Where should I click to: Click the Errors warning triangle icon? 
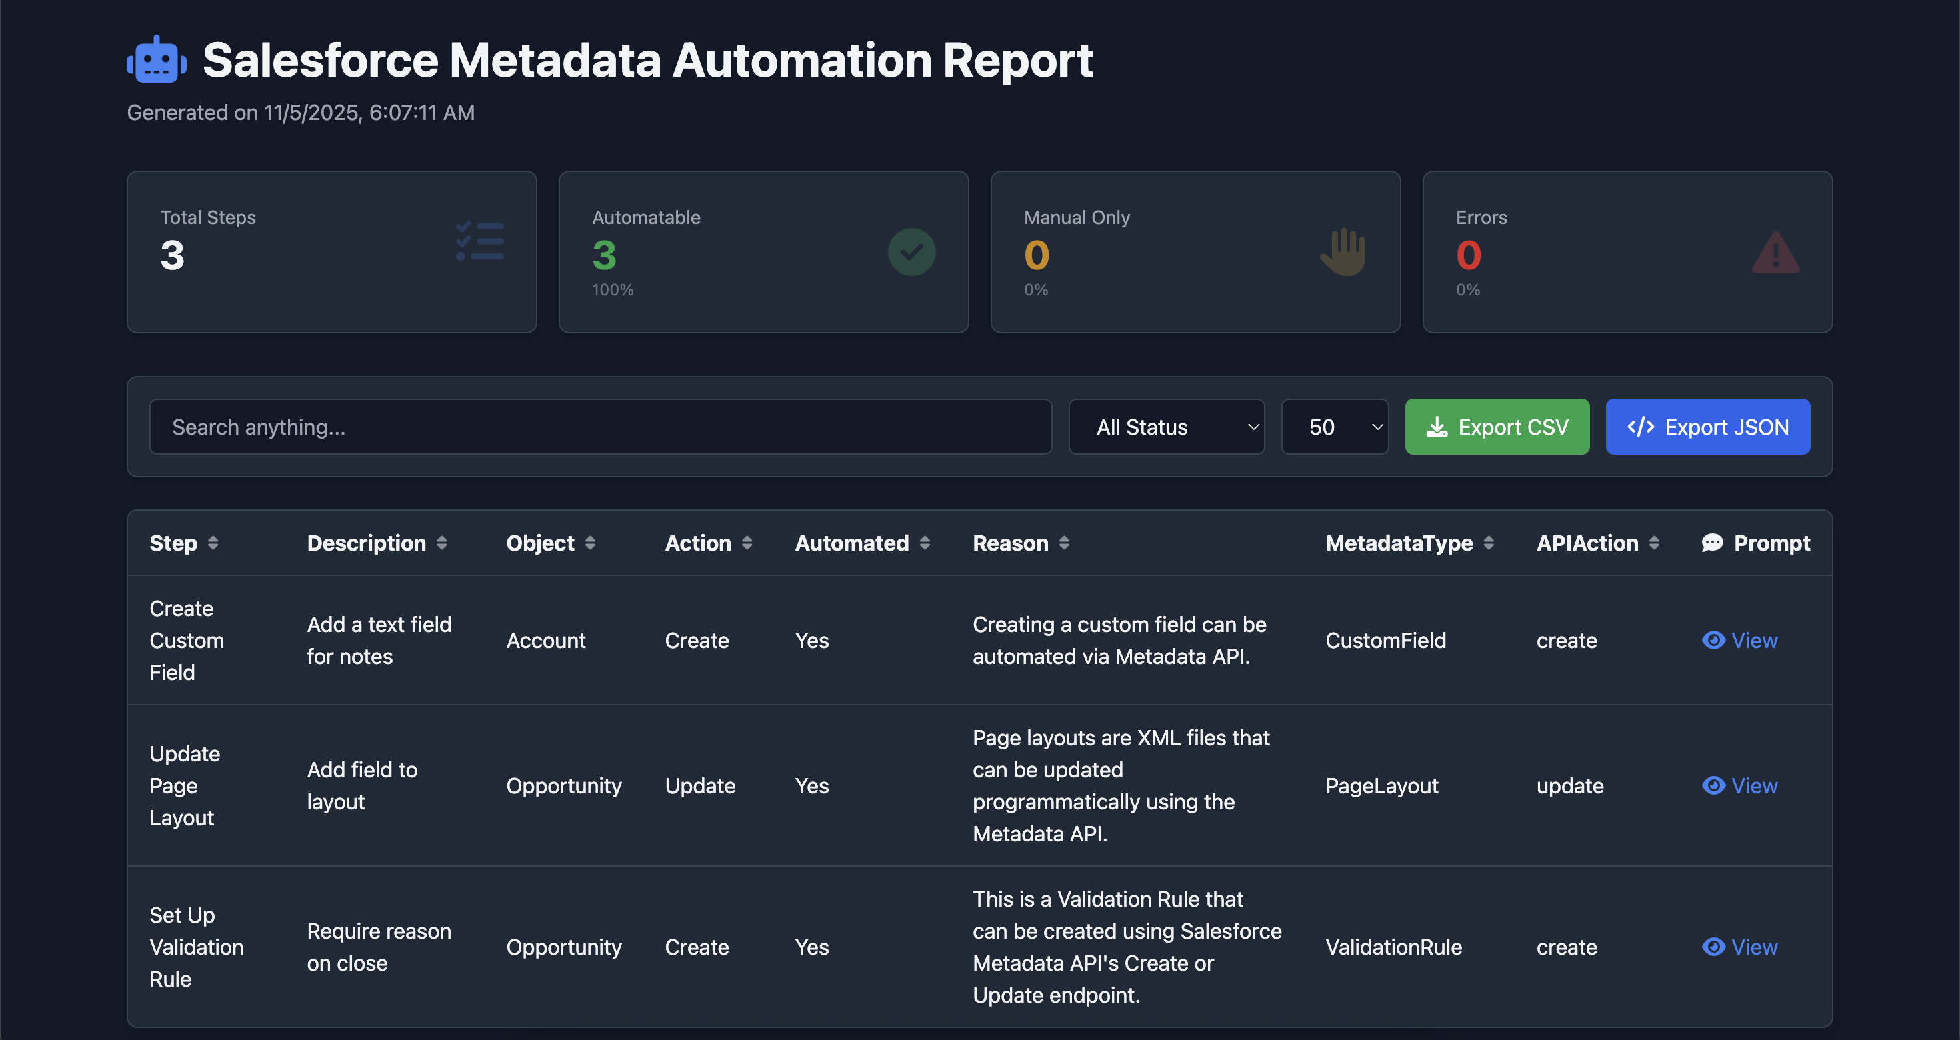pyautogui.click(x=1775, y=253)
